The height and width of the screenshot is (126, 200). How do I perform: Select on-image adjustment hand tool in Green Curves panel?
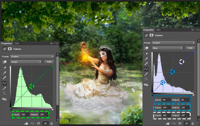pyautogui.click(x=4, y=62)
